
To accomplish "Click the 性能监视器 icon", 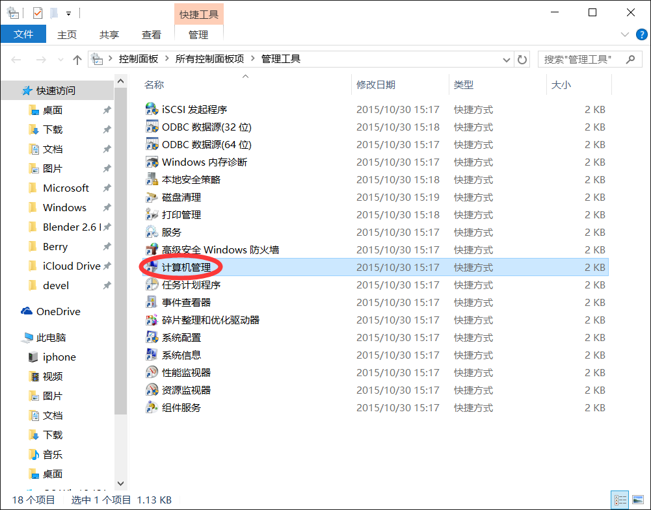I will pyautogui.click(x=152, y=373).
